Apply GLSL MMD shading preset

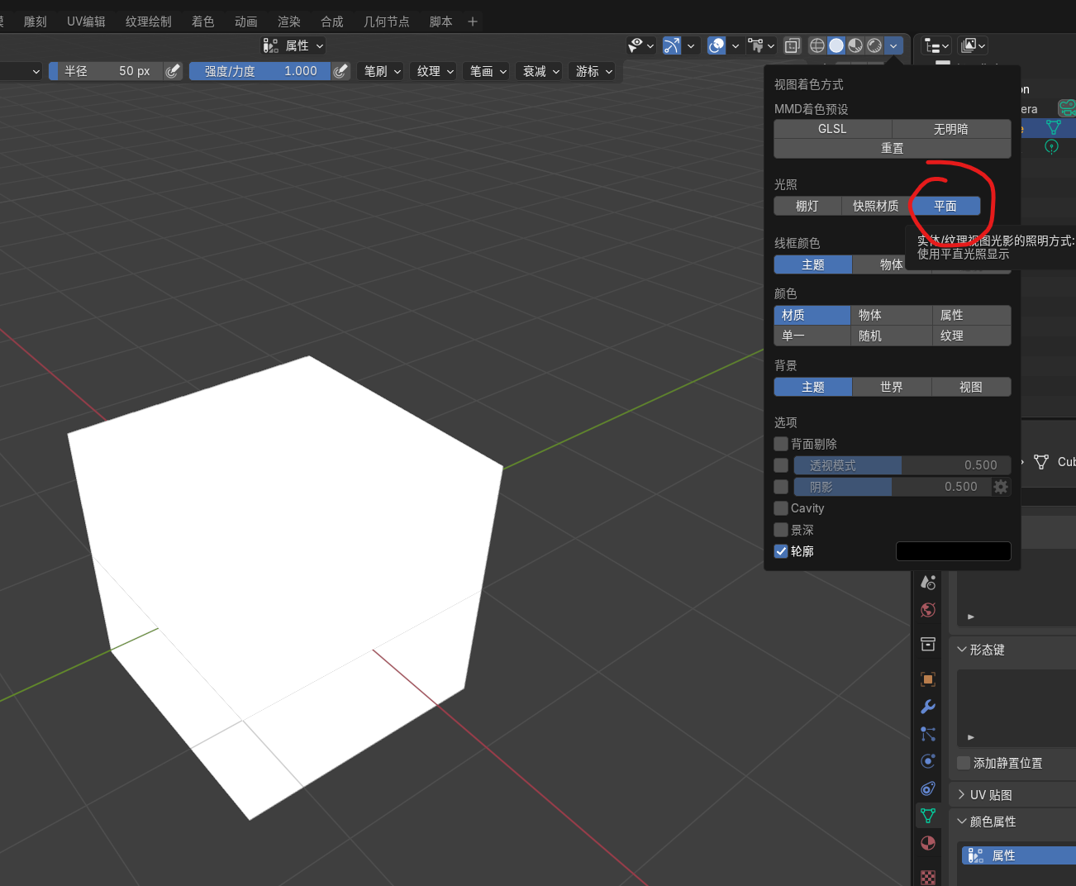coord(833,129)
